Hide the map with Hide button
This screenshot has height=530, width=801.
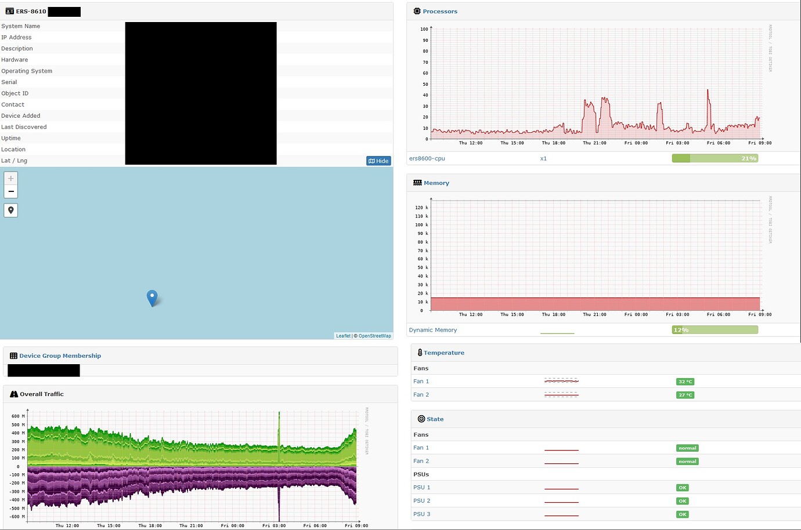tap(378, 161)
